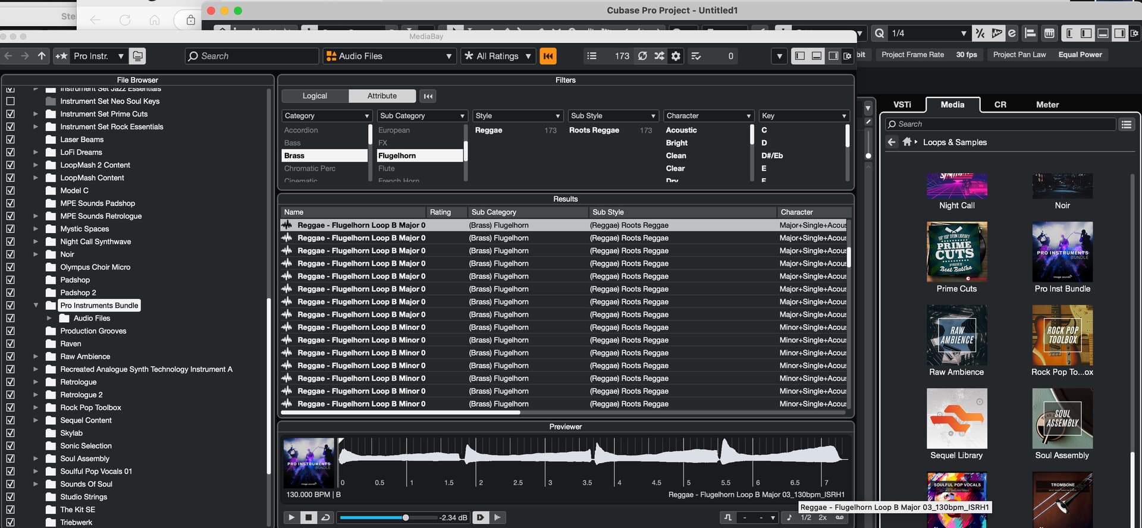The image size is (1142, 528).
Task: Shuffle the results list
Action: point(659,56)
